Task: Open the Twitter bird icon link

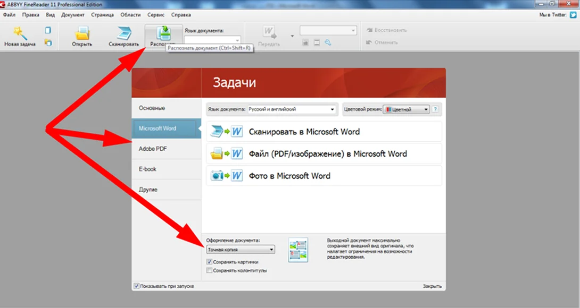Action: pyautogui.click(x=574, y=15)
